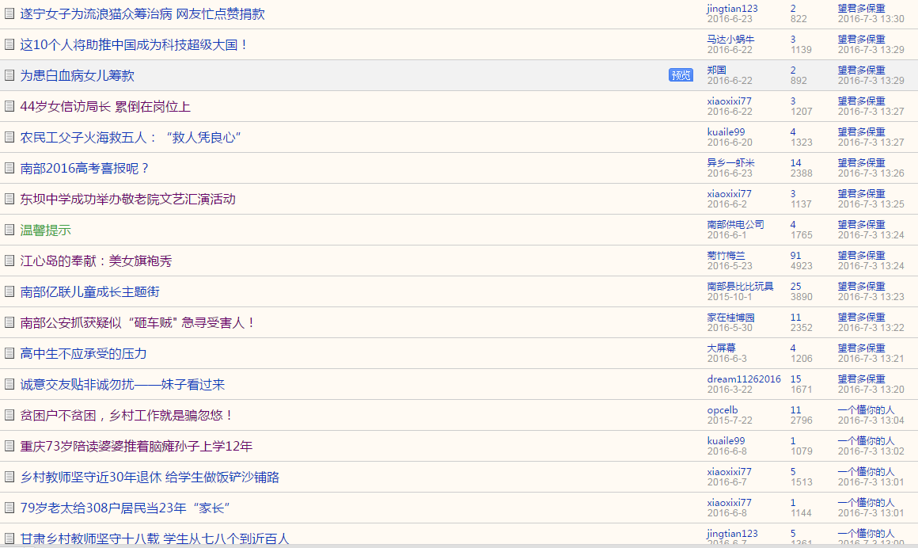
Task: Open icon beside 江心岛的奉献：美女旗袍秀
Action: click(9, 261)
